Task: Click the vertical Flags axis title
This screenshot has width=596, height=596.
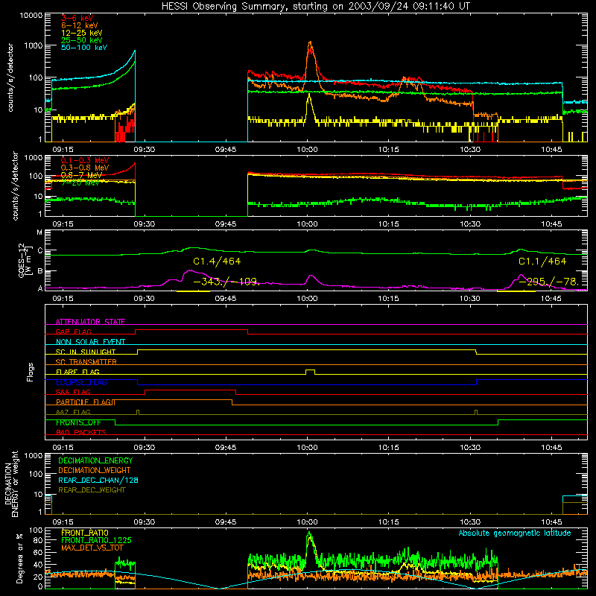Action: 31,372
